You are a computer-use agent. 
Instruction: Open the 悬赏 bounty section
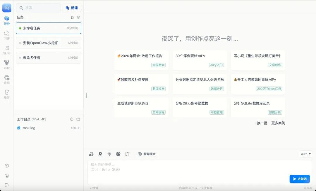click(x=6, y=93)
